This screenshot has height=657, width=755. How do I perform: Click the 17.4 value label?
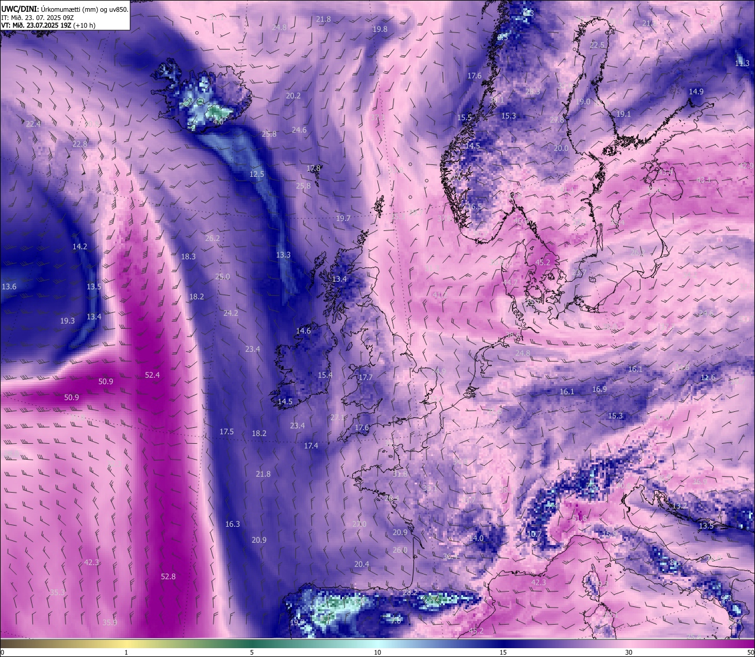pos(311,445)
